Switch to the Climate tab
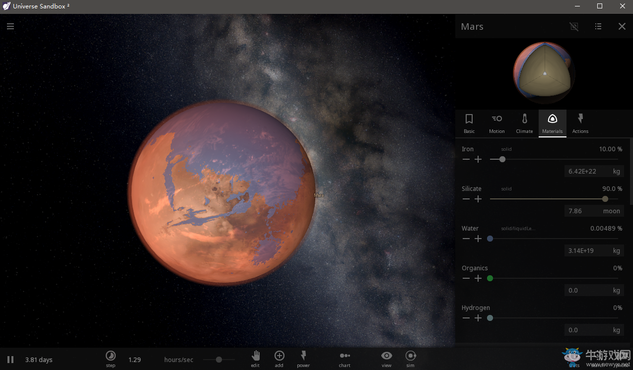This screenshot has height=370, width=633. point(525,123)
